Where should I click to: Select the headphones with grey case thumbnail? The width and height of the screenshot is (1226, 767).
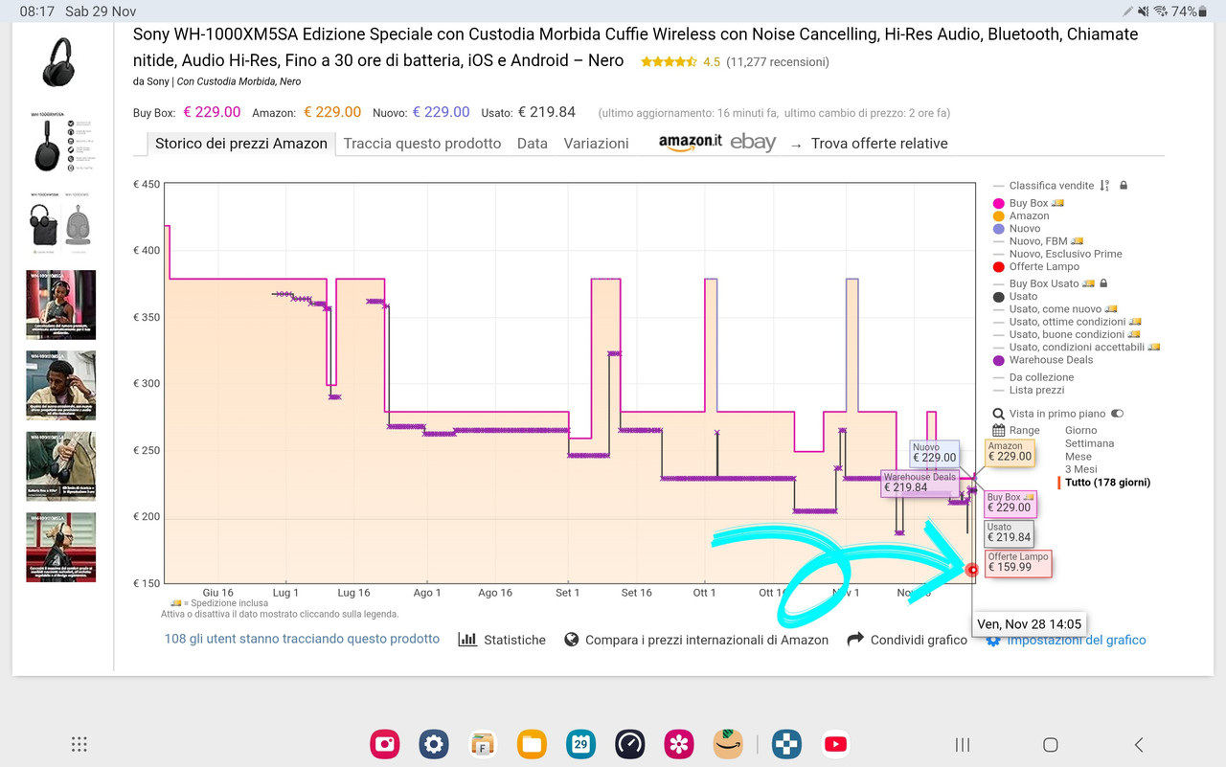point(61,224)
